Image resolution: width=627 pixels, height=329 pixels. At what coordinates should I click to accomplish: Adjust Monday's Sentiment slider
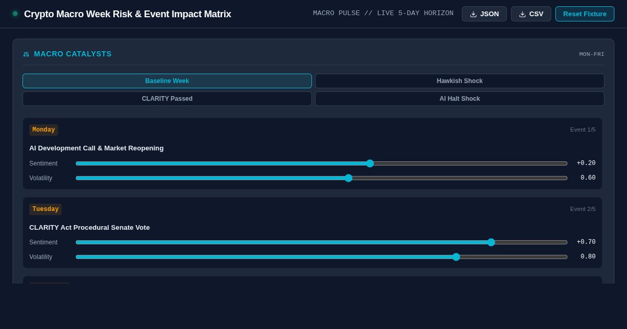(321, 163)
